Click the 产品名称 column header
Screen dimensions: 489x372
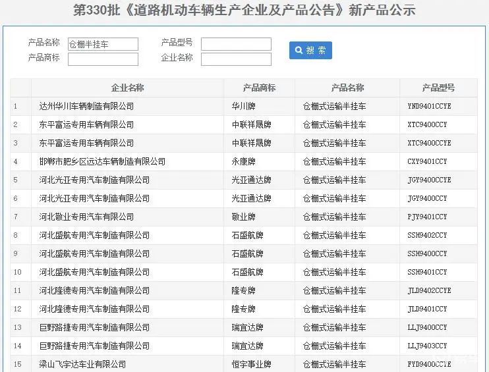tap(347, 88)
